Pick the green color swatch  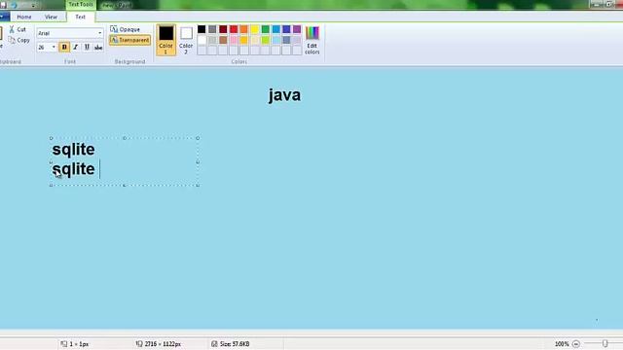point(266,29)
